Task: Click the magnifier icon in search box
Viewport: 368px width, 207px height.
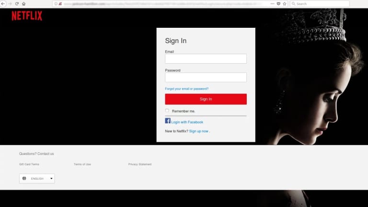Action: (293, 4)
